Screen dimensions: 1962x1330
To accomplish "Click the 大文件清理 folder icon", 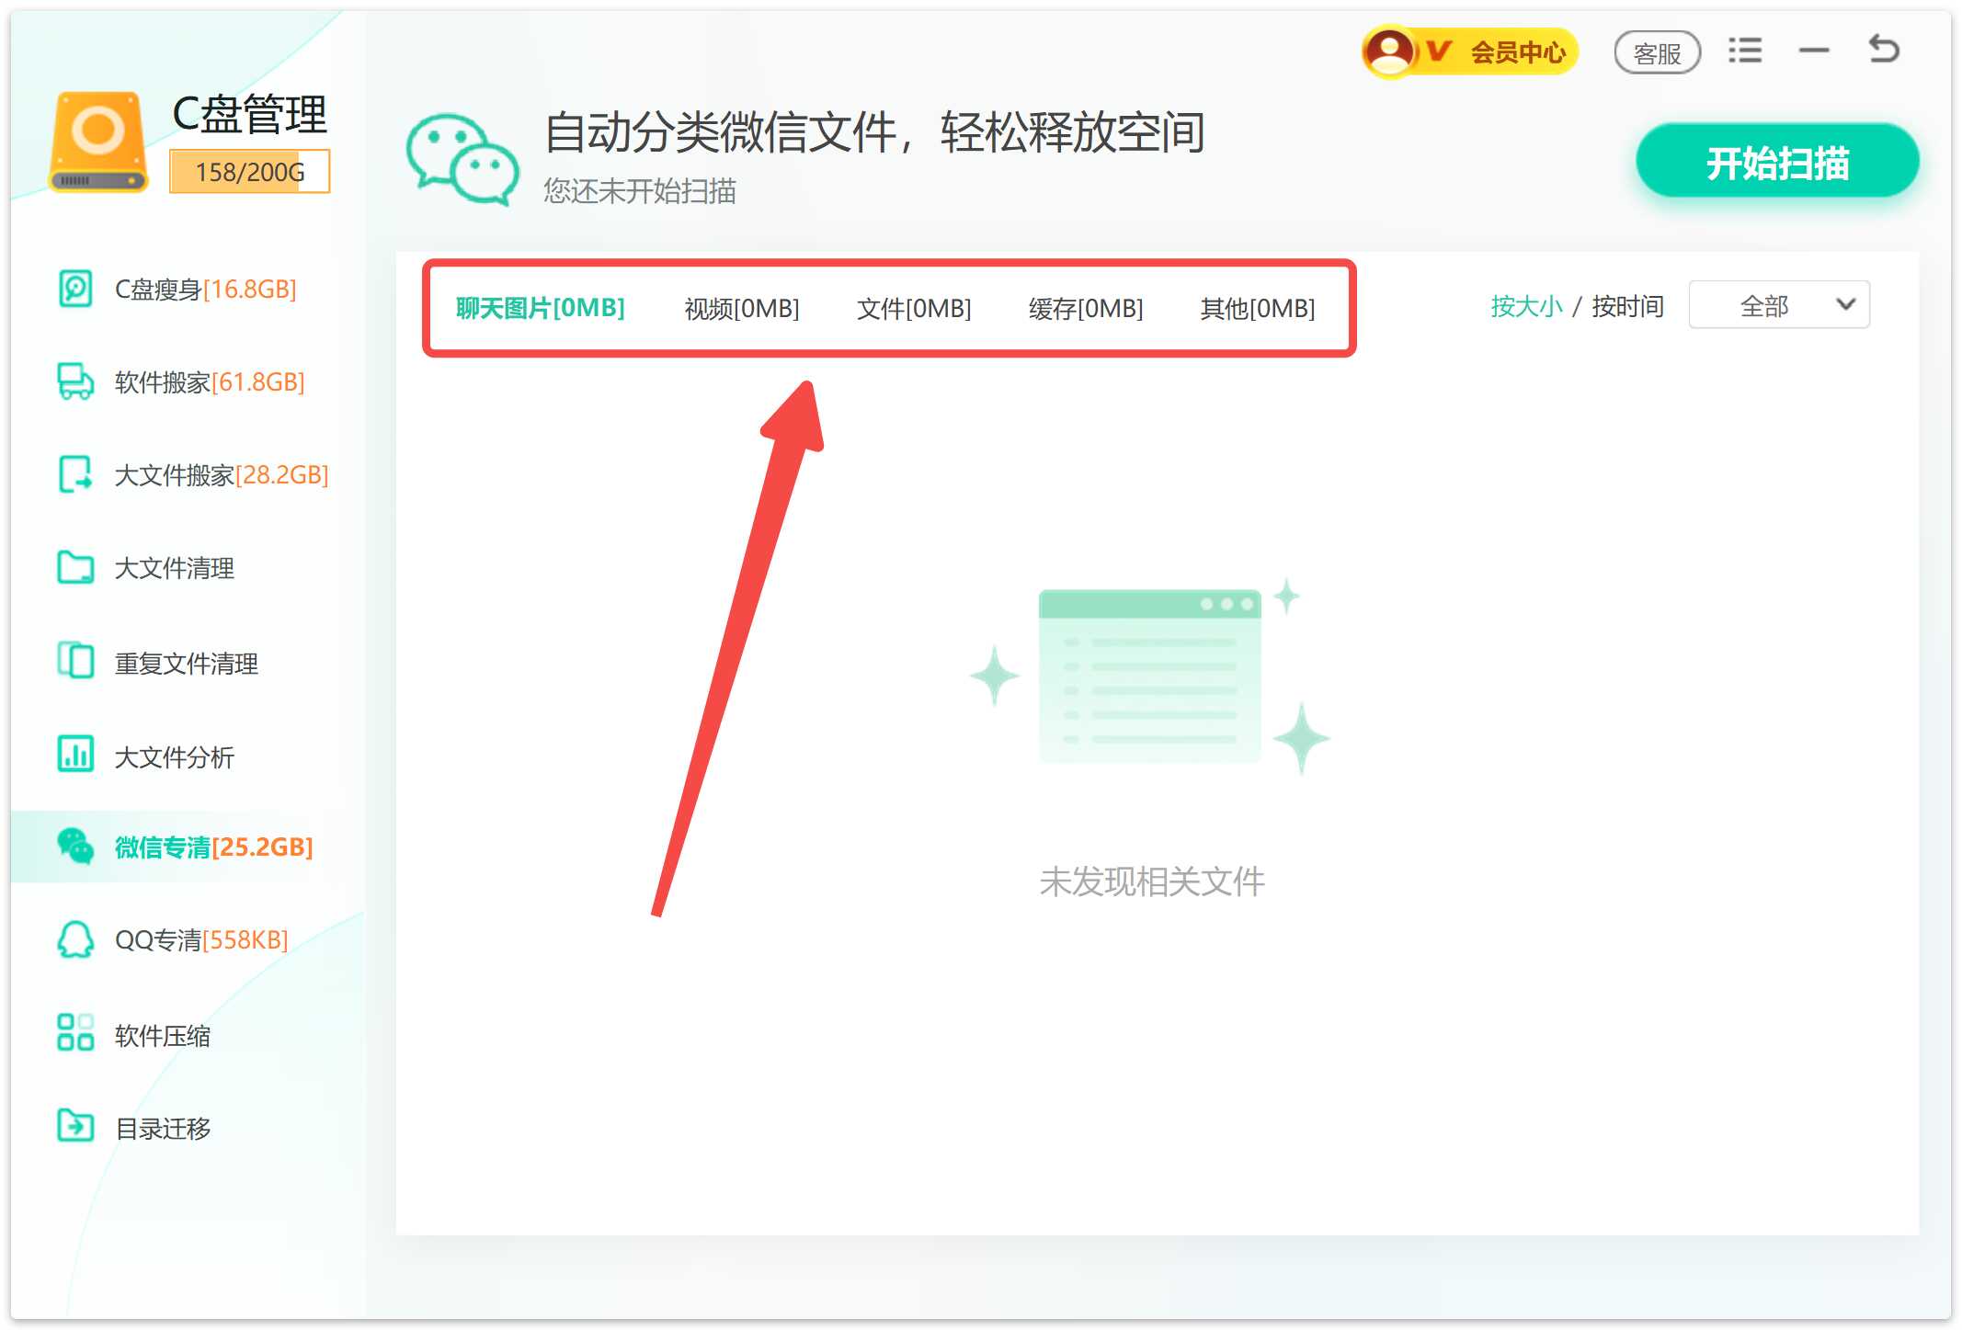I will 75,568.
